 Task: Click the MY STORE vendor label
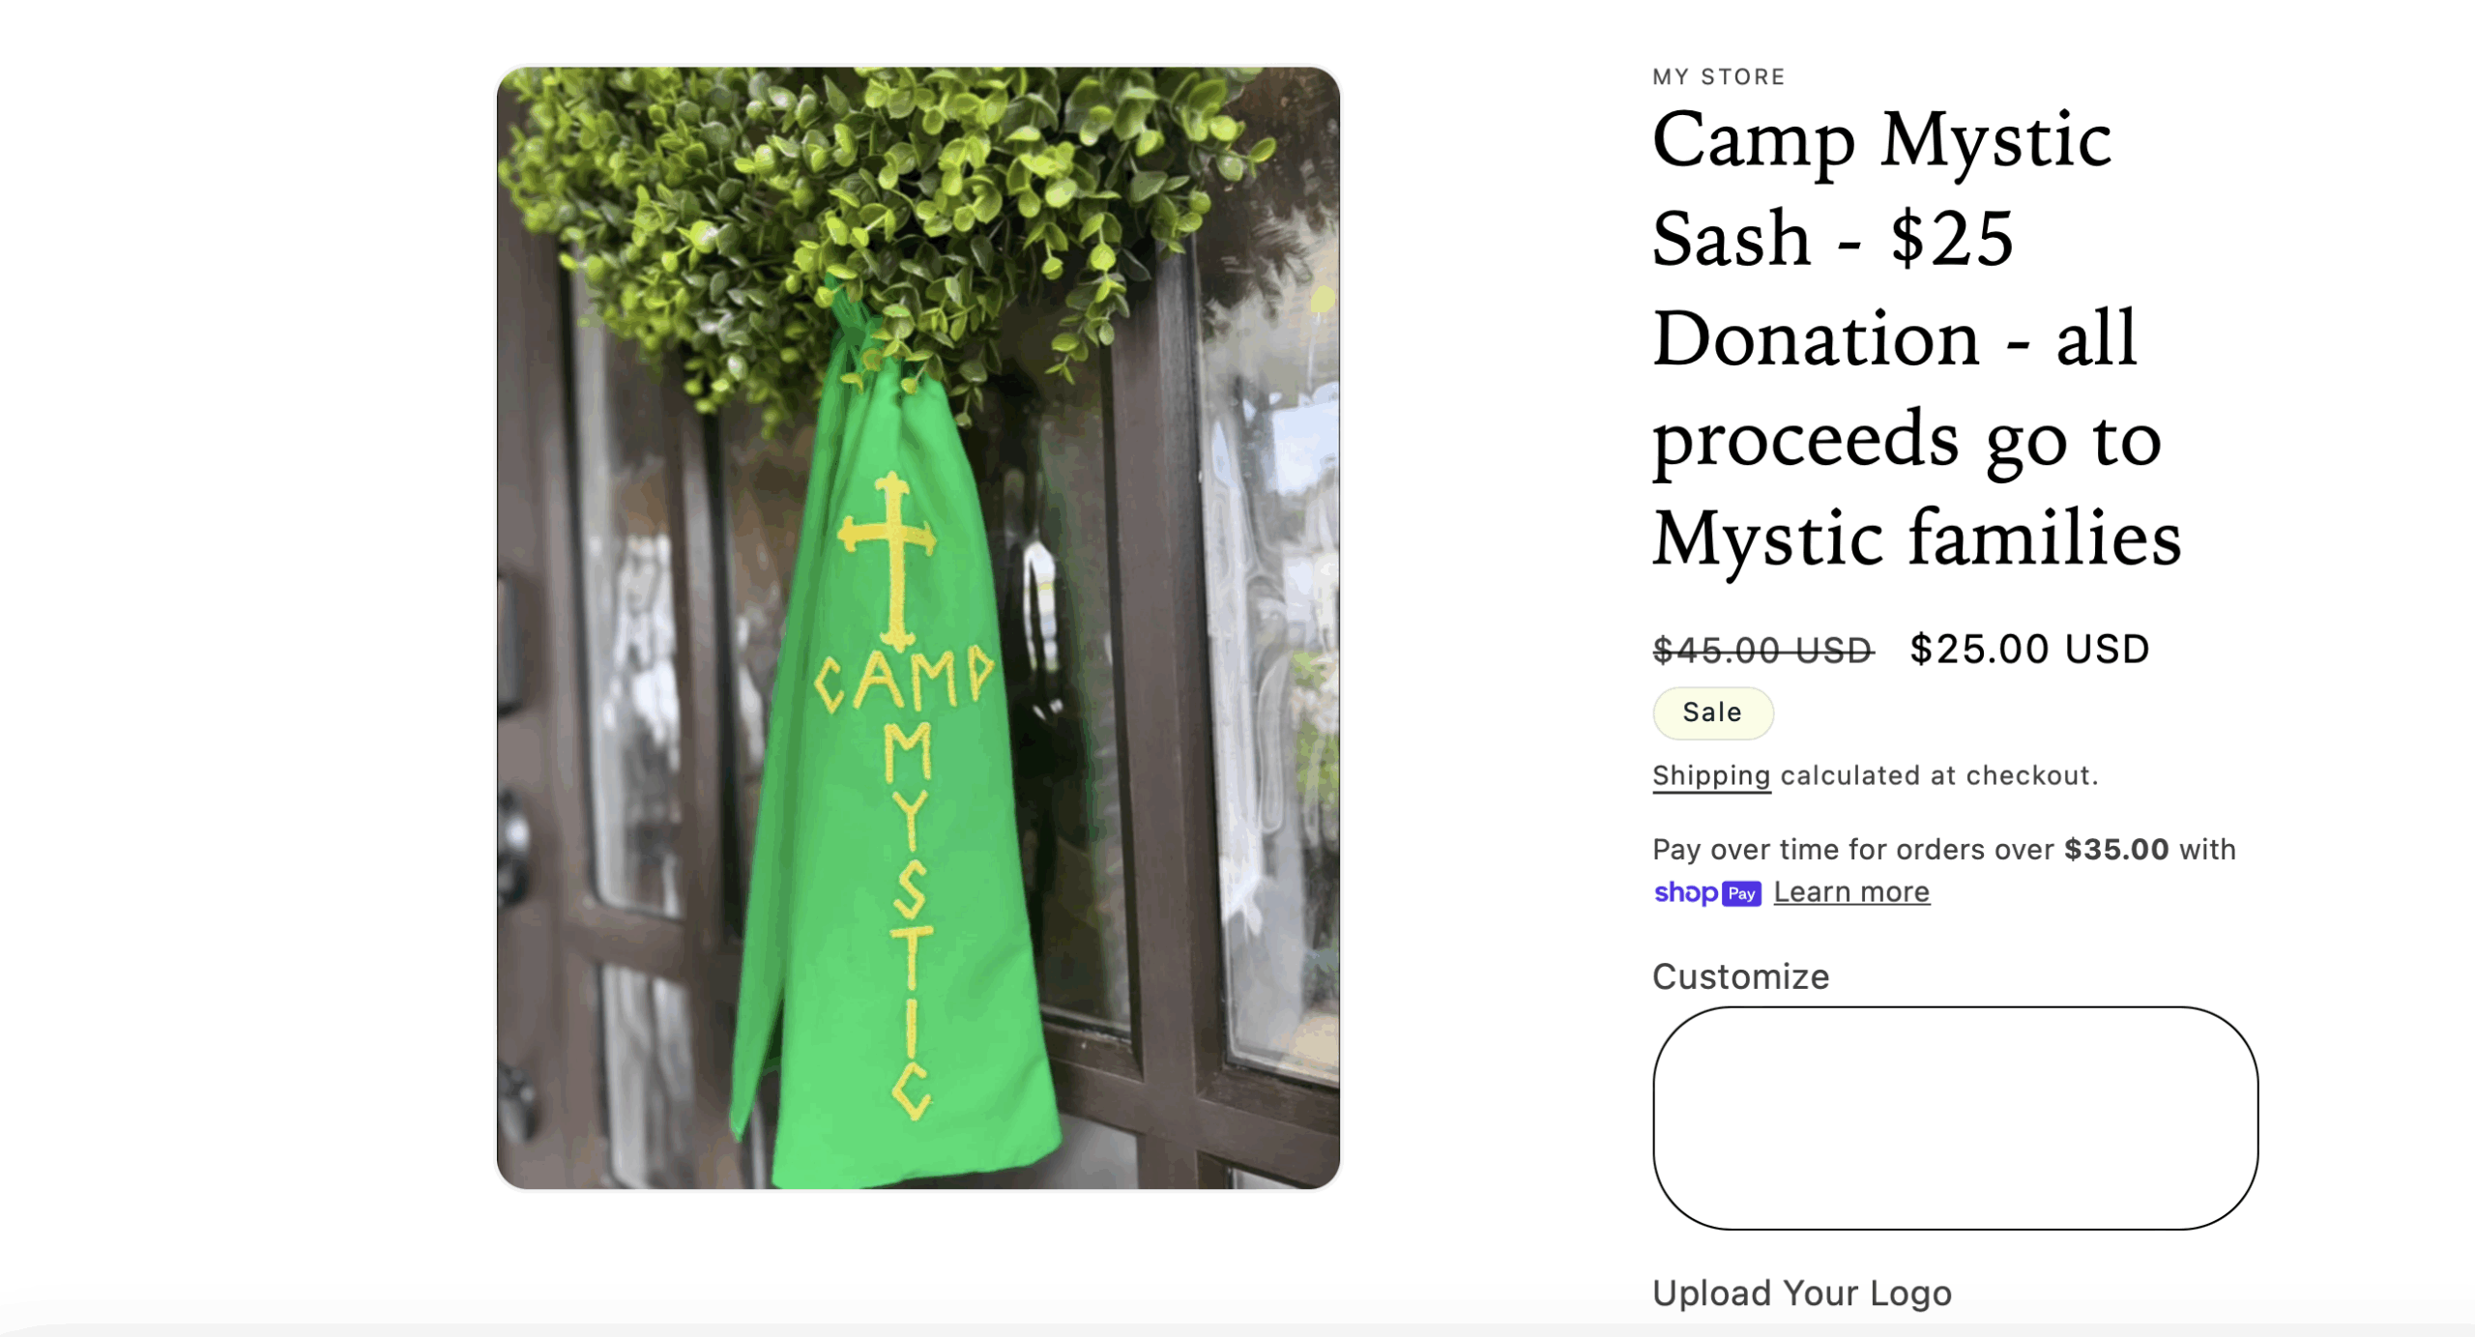click(x=1718, y=76)
